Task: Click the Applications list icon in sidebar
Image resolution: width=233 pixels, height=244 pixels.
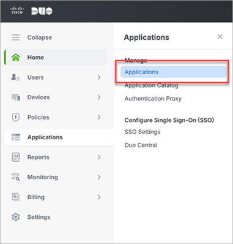Action: pyautogui.click(x=16, y=137)
